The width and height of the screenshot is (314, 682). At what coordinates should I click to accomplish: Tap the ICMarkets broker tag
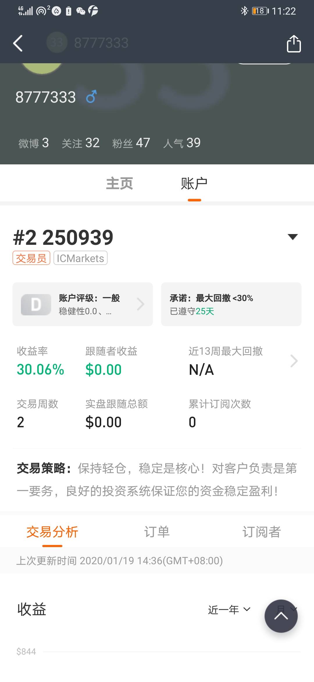click(x=81, y=258)
